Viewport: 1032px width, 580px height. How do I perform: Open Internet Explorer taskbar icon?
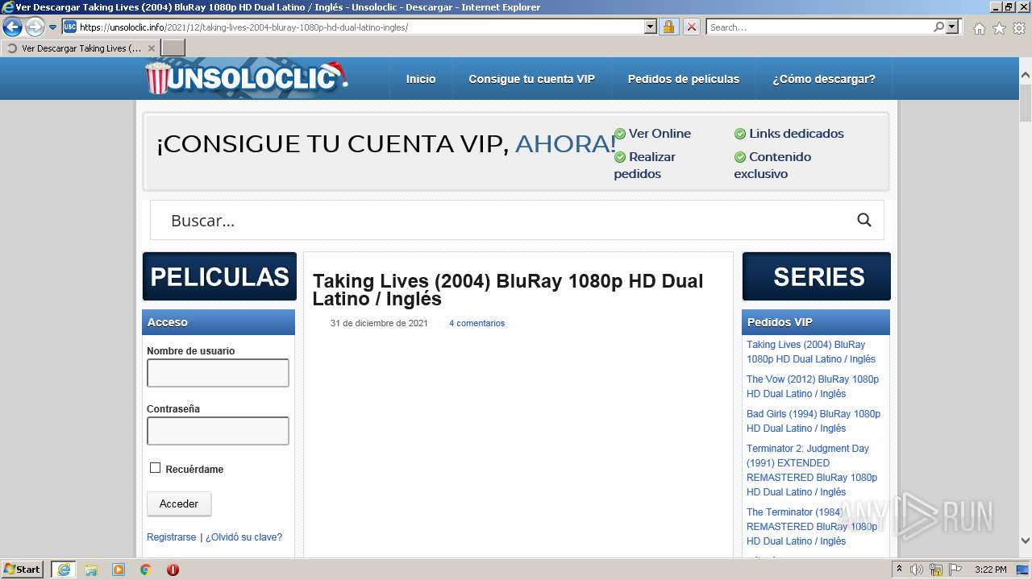tap(64, 570)
